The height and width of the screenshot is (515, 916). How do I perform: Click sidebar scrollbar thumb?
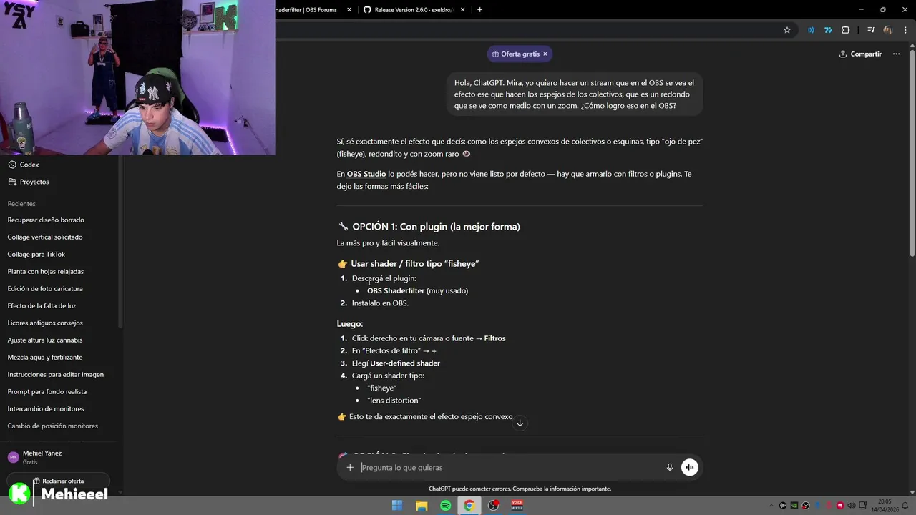[x=120, y=243]
